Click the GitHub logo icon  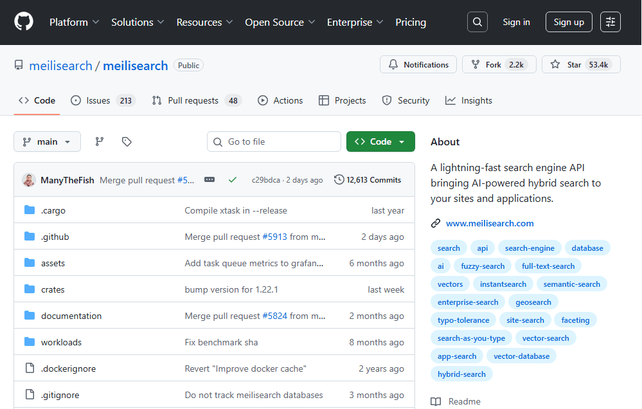(24, 21)
